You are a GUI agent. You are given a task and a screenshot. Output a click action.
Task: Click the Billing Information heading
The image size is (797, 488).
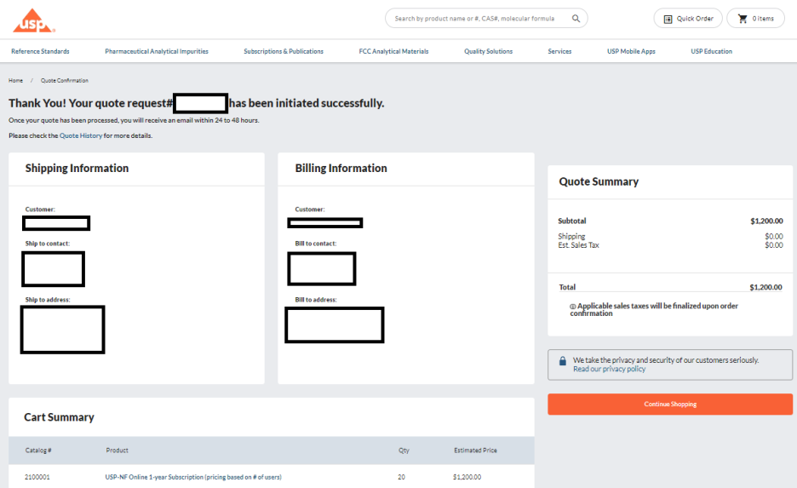341,169
